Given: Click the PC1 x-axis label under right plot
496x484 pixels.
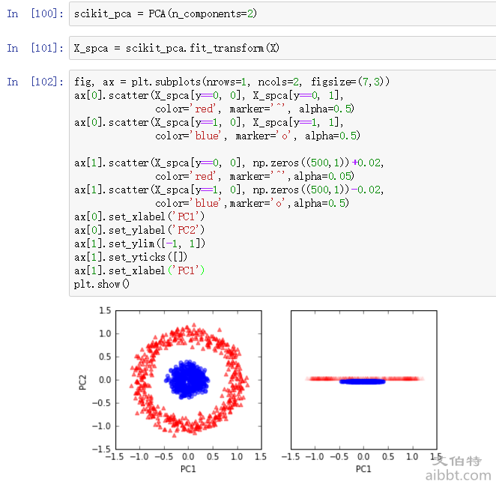Looking at the screenshot, I should pyautogui.click(x=363, y=468).
